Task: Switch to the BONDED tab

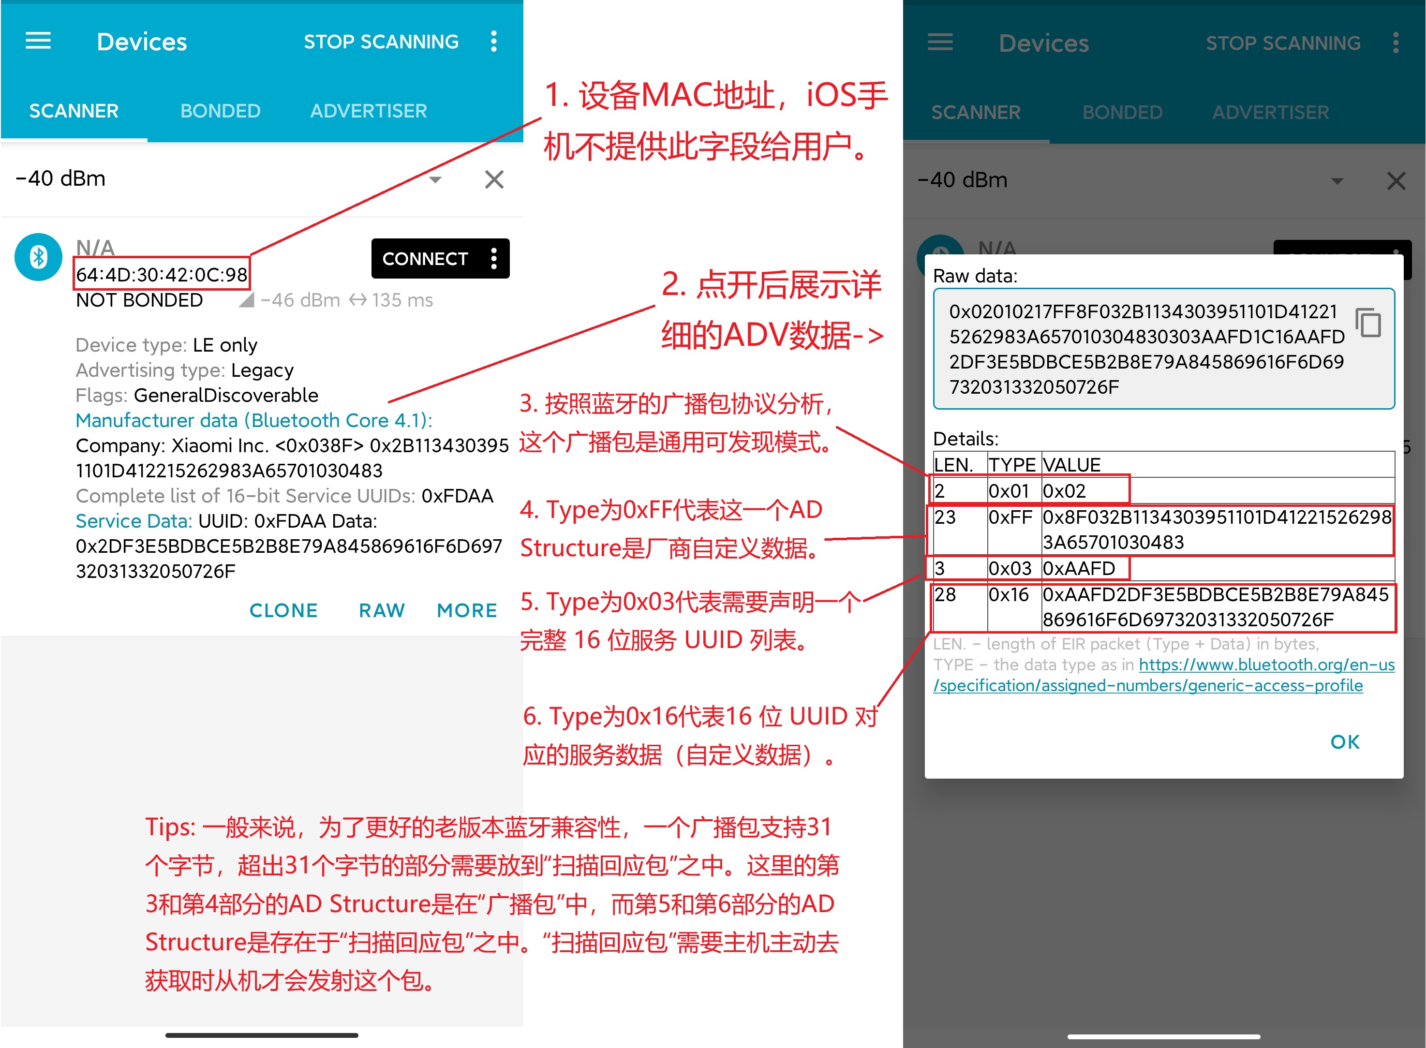Action: 220,111
